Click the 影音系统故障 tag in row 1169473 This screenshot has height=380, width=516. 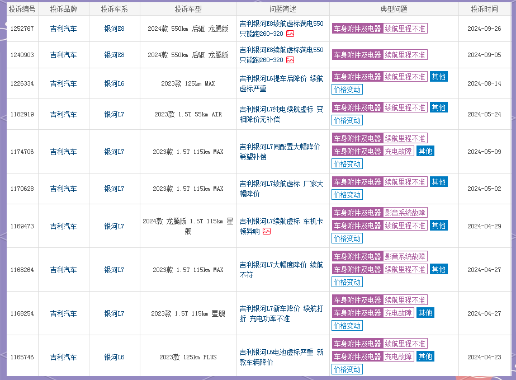tap(405, 213)
